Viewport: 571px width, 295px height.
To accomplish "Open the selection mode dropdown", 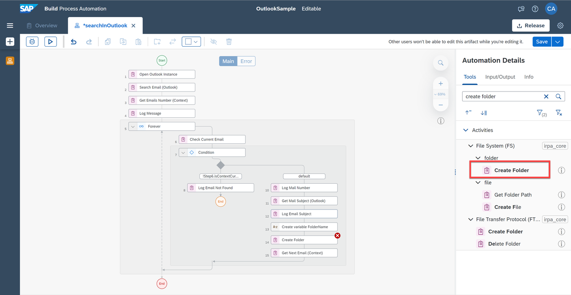I will pos(192,42).
